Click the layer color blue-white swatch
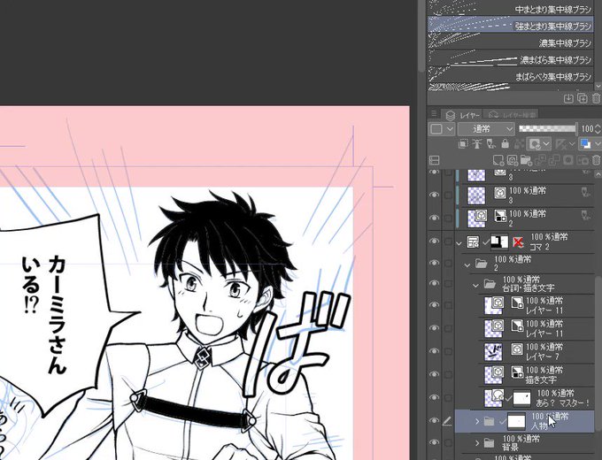602x460 pixels. 585,144
